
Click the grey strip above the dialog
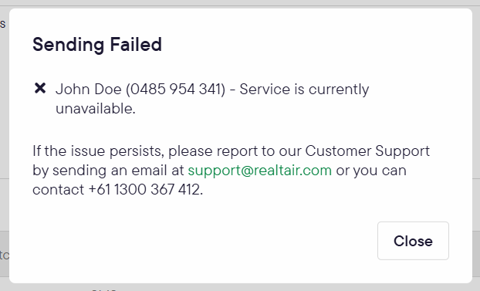click(240, 4)
